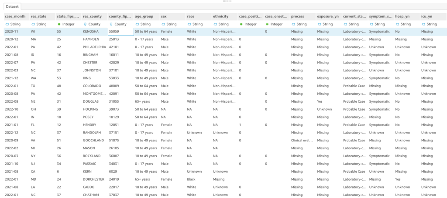Click the ID state cell
Image resolution: width=447 pixels, height=198 pixels.
[42, 55]
